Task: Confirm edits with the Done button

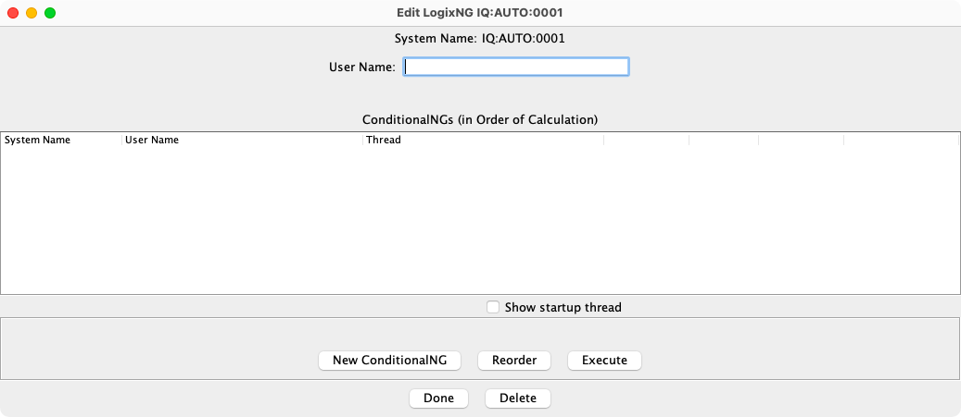Action: click(438, 399)
